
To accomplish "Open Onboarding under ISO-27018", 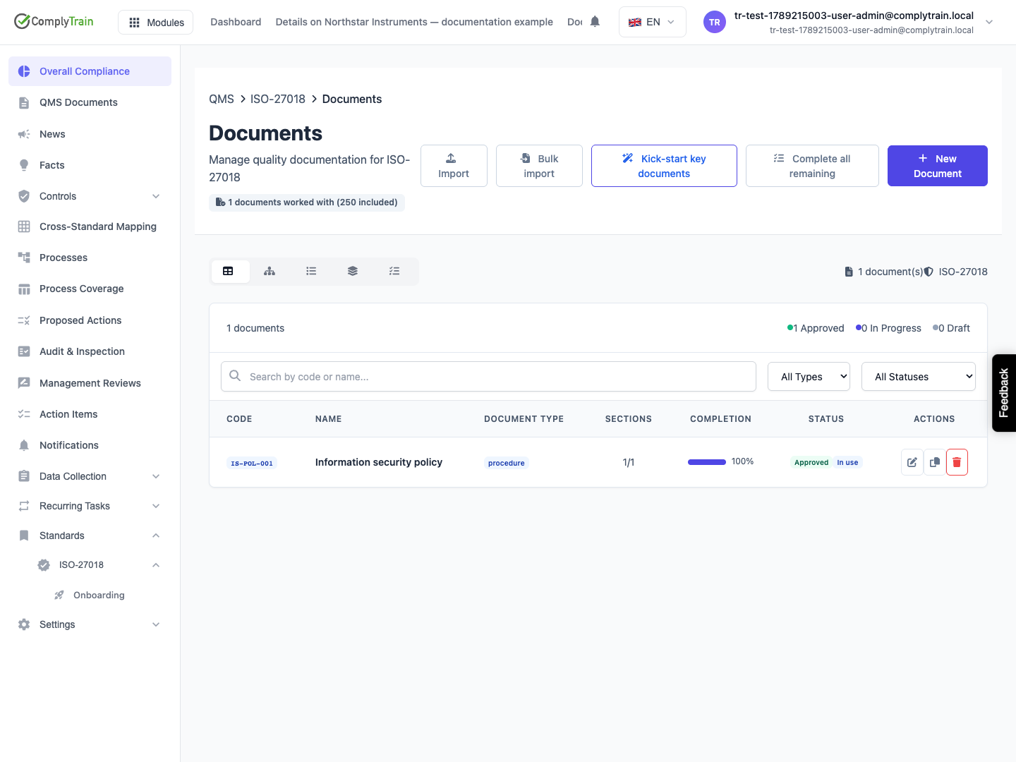I will coord(99,595).
